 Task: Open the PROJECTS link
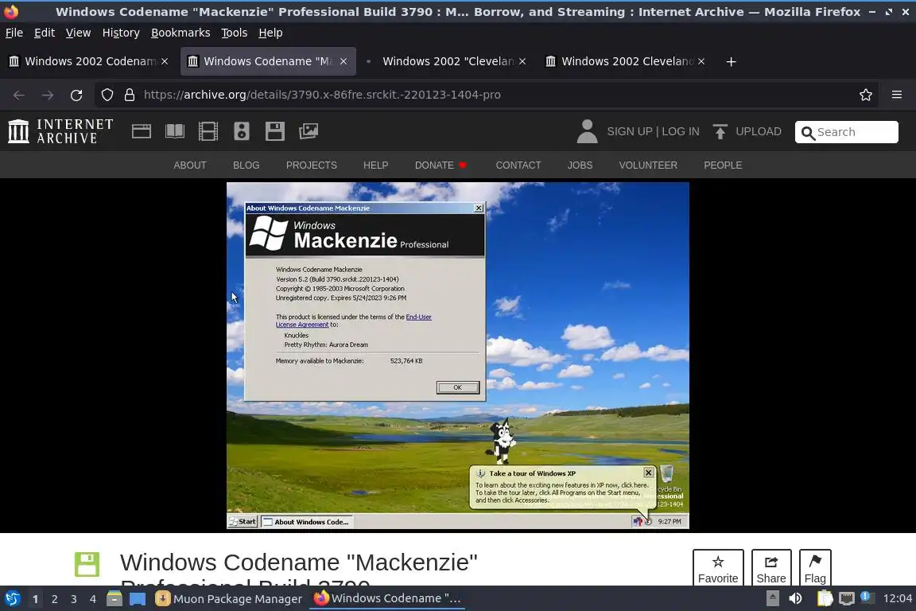click(312, 165)
